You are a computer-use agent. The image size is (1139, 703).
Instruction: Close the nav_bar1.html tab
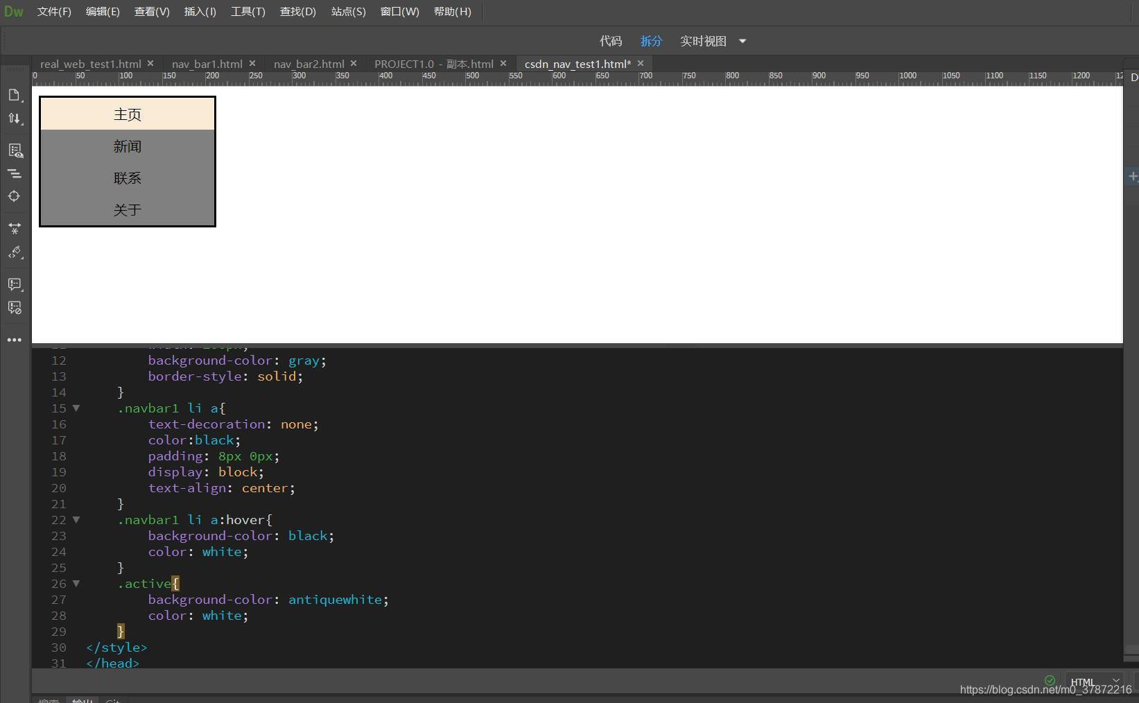point(252,63)
